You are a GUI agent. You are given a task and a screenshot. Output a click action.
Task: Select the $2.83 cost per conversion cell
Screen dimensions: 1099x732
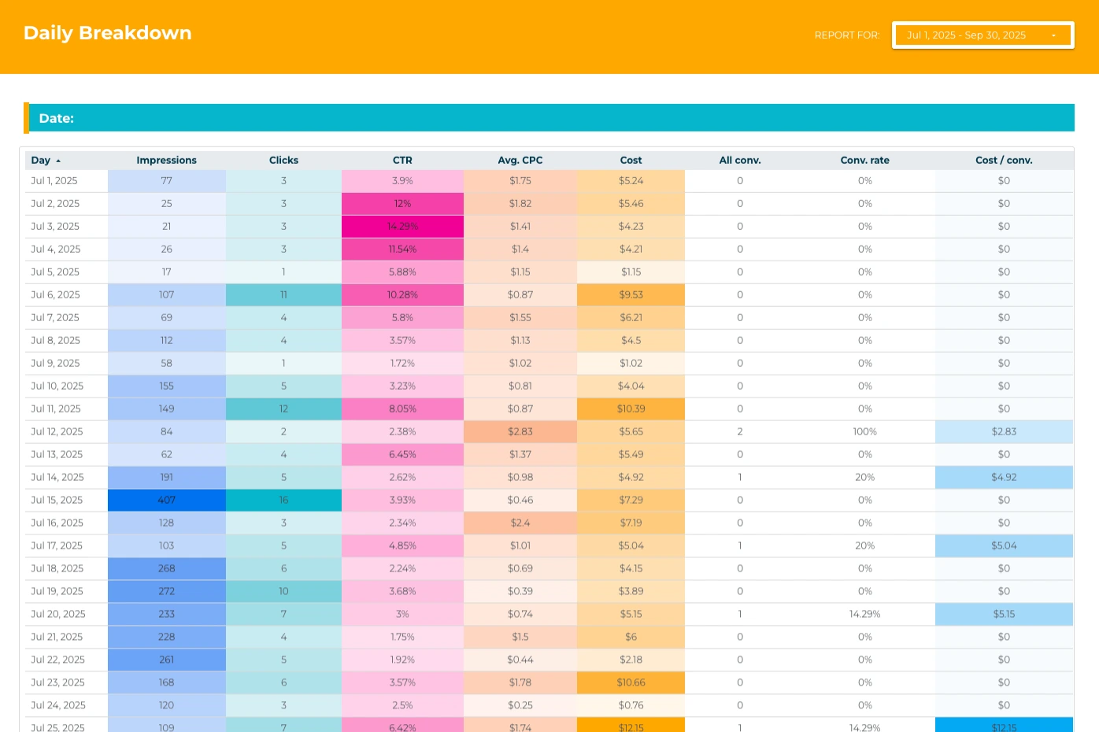1004,432
